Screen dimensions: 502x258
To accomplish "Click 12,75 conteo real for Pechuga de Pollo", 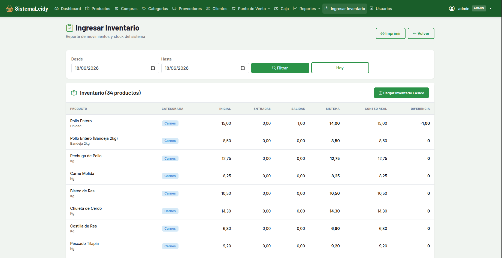I will [x=382, y=159].
